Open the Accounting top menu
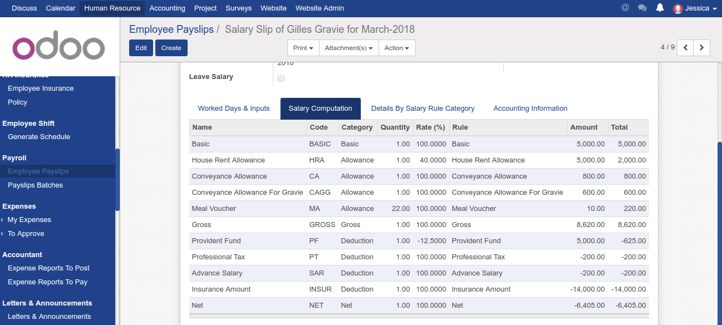The height and width of the screenshot is (325, 722). coord(167,8)
